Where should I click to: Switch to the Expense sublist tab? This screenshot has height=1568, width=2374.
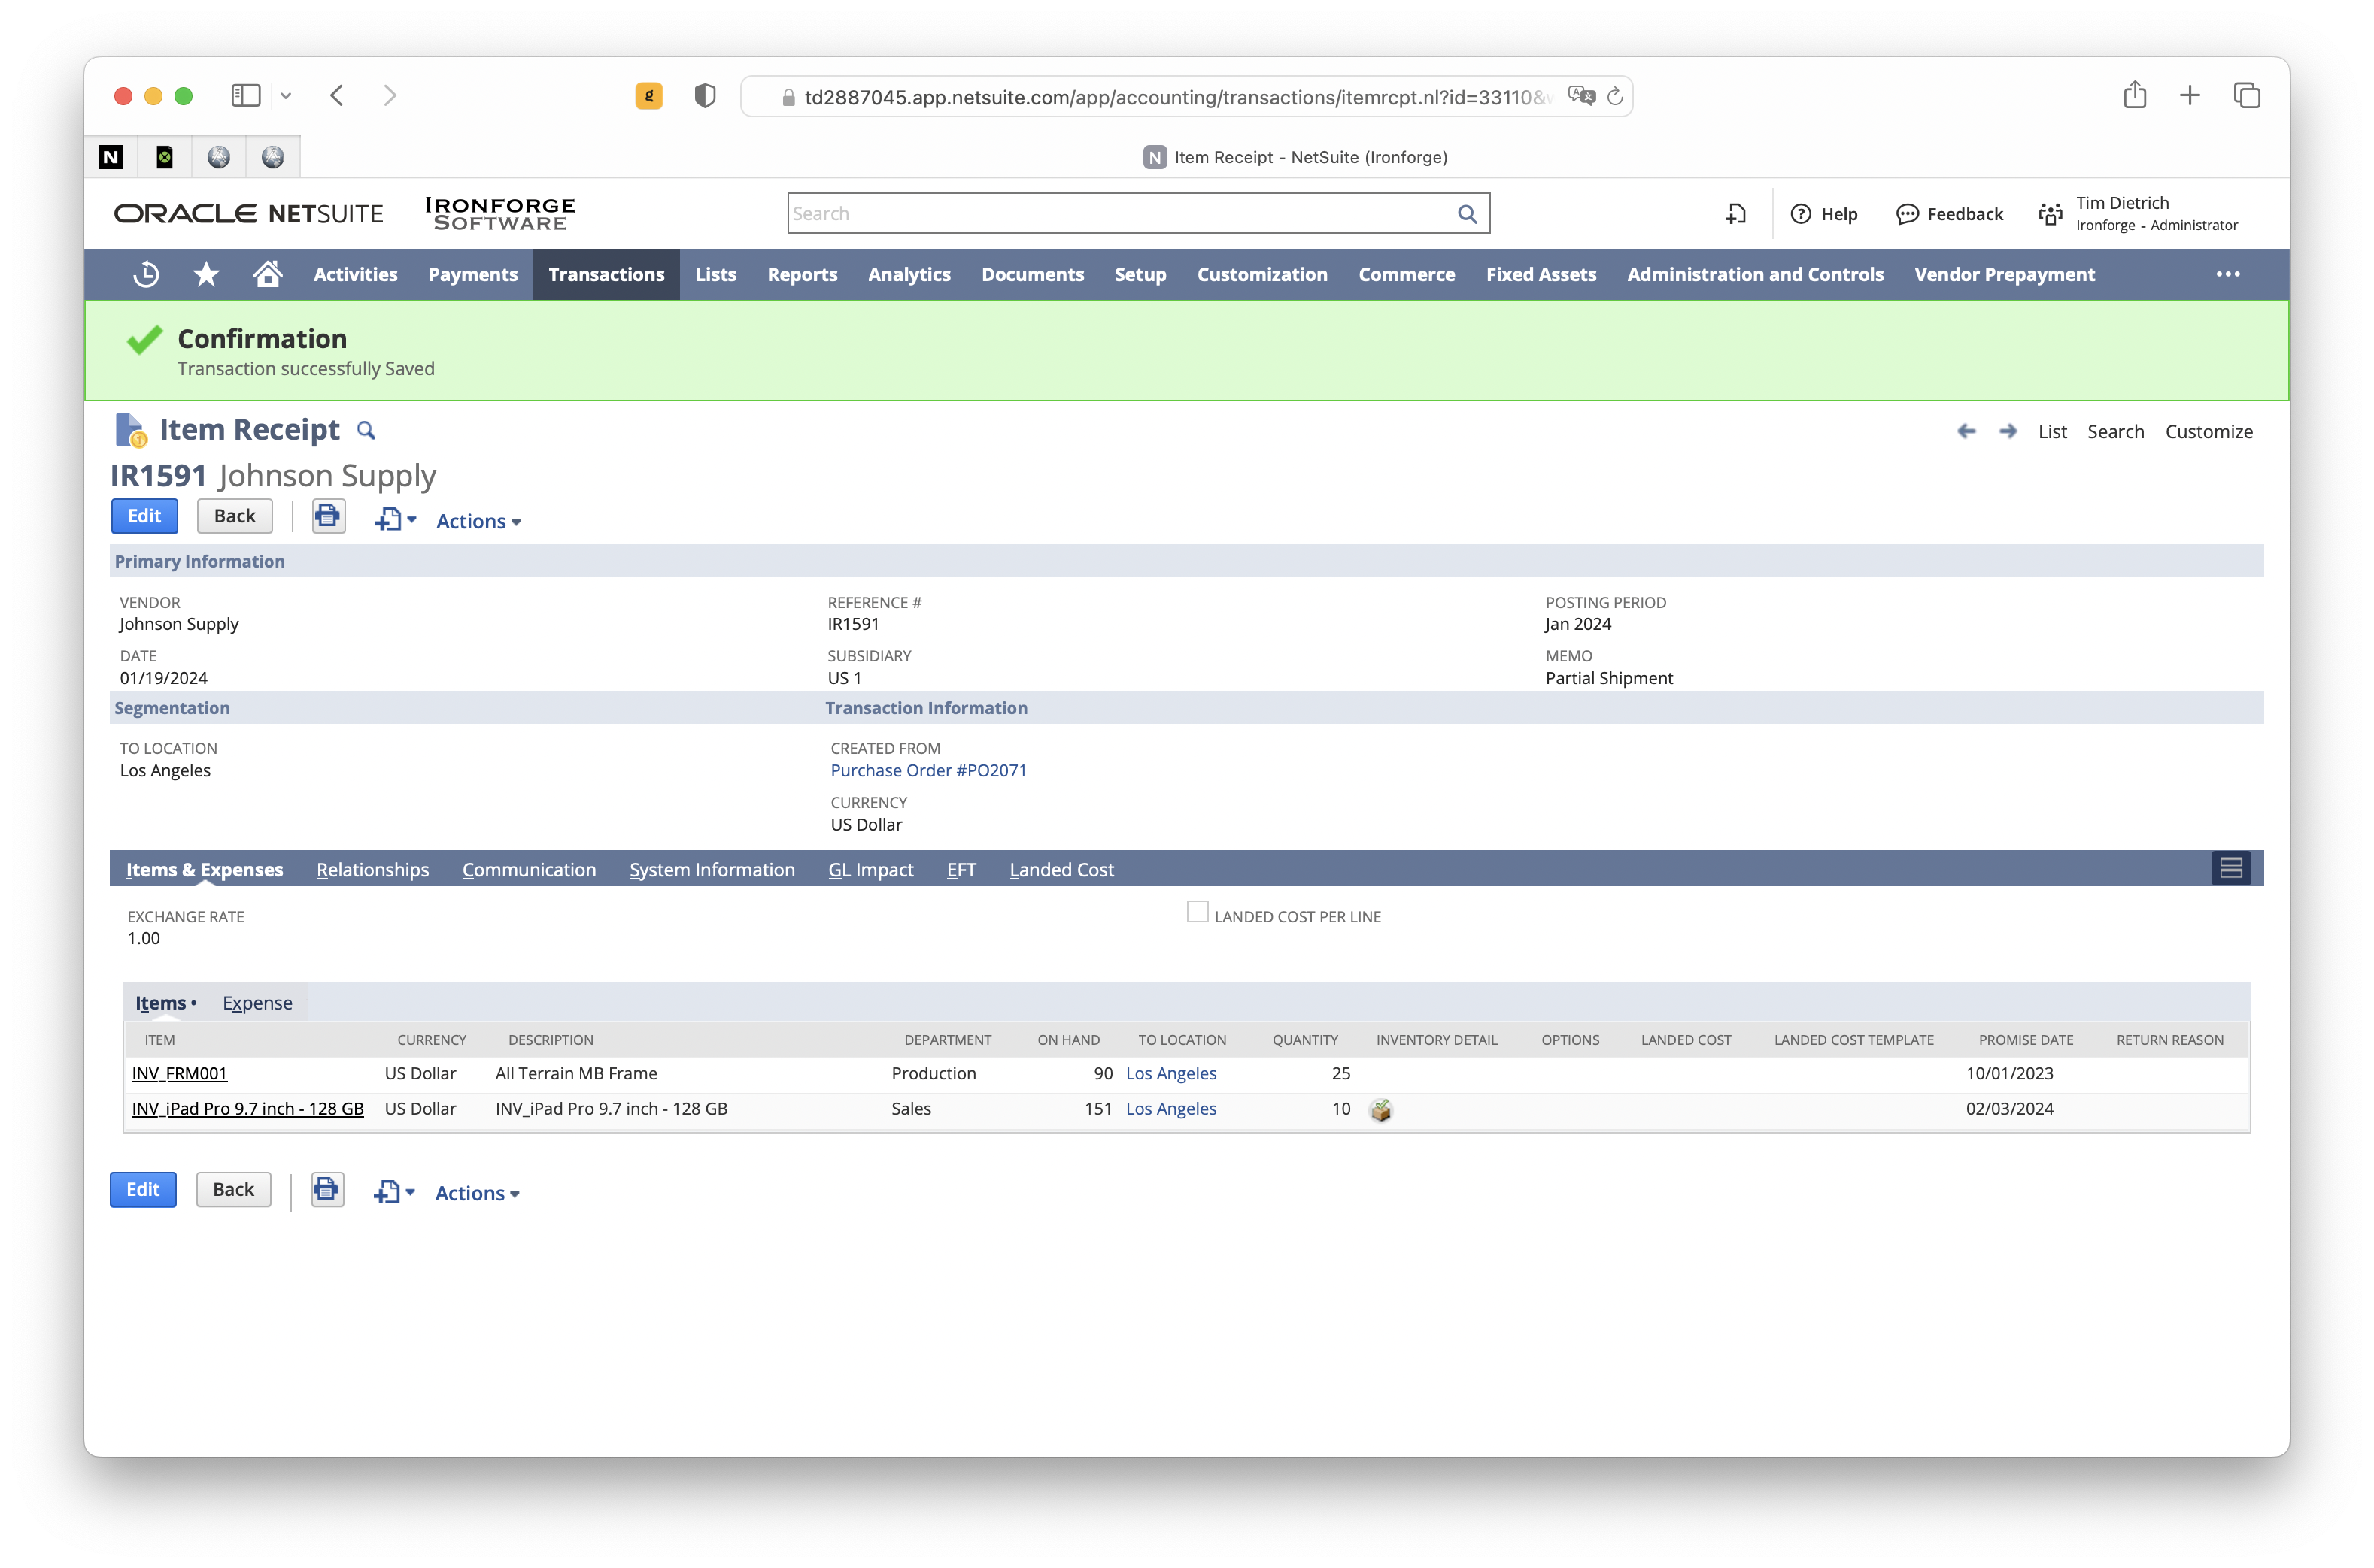pyautogui.click(x=257, y=1002)
